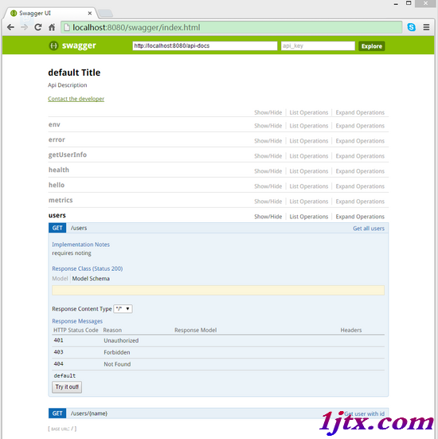Click List Operations for metrics
This screenshot has width=438, height=439.
click(309, 202)
